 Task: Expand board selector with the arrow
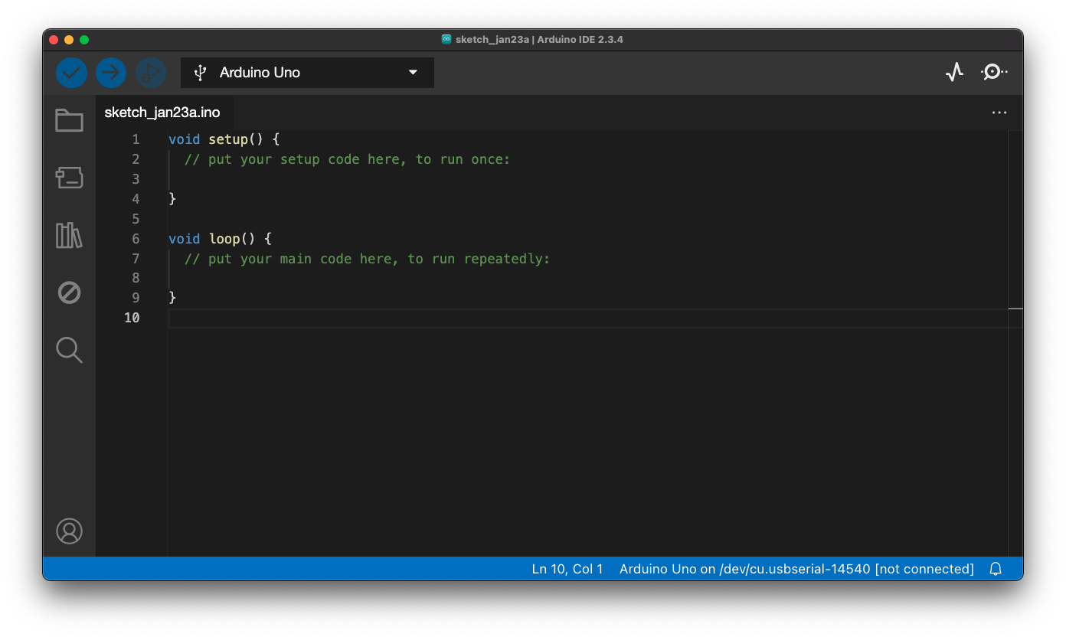[x=413, y=73]
